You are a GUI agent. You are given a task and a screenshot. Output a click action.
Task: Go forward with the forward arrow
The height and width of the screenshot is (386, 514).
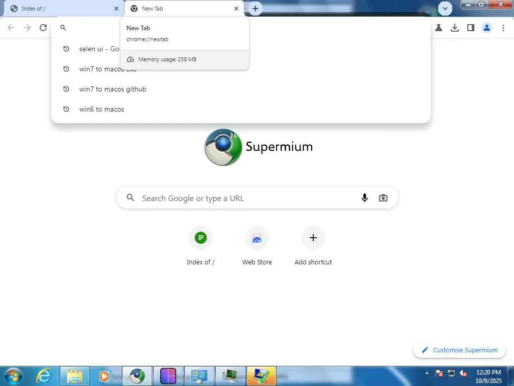pyautogui.click(x=27, y=28)
